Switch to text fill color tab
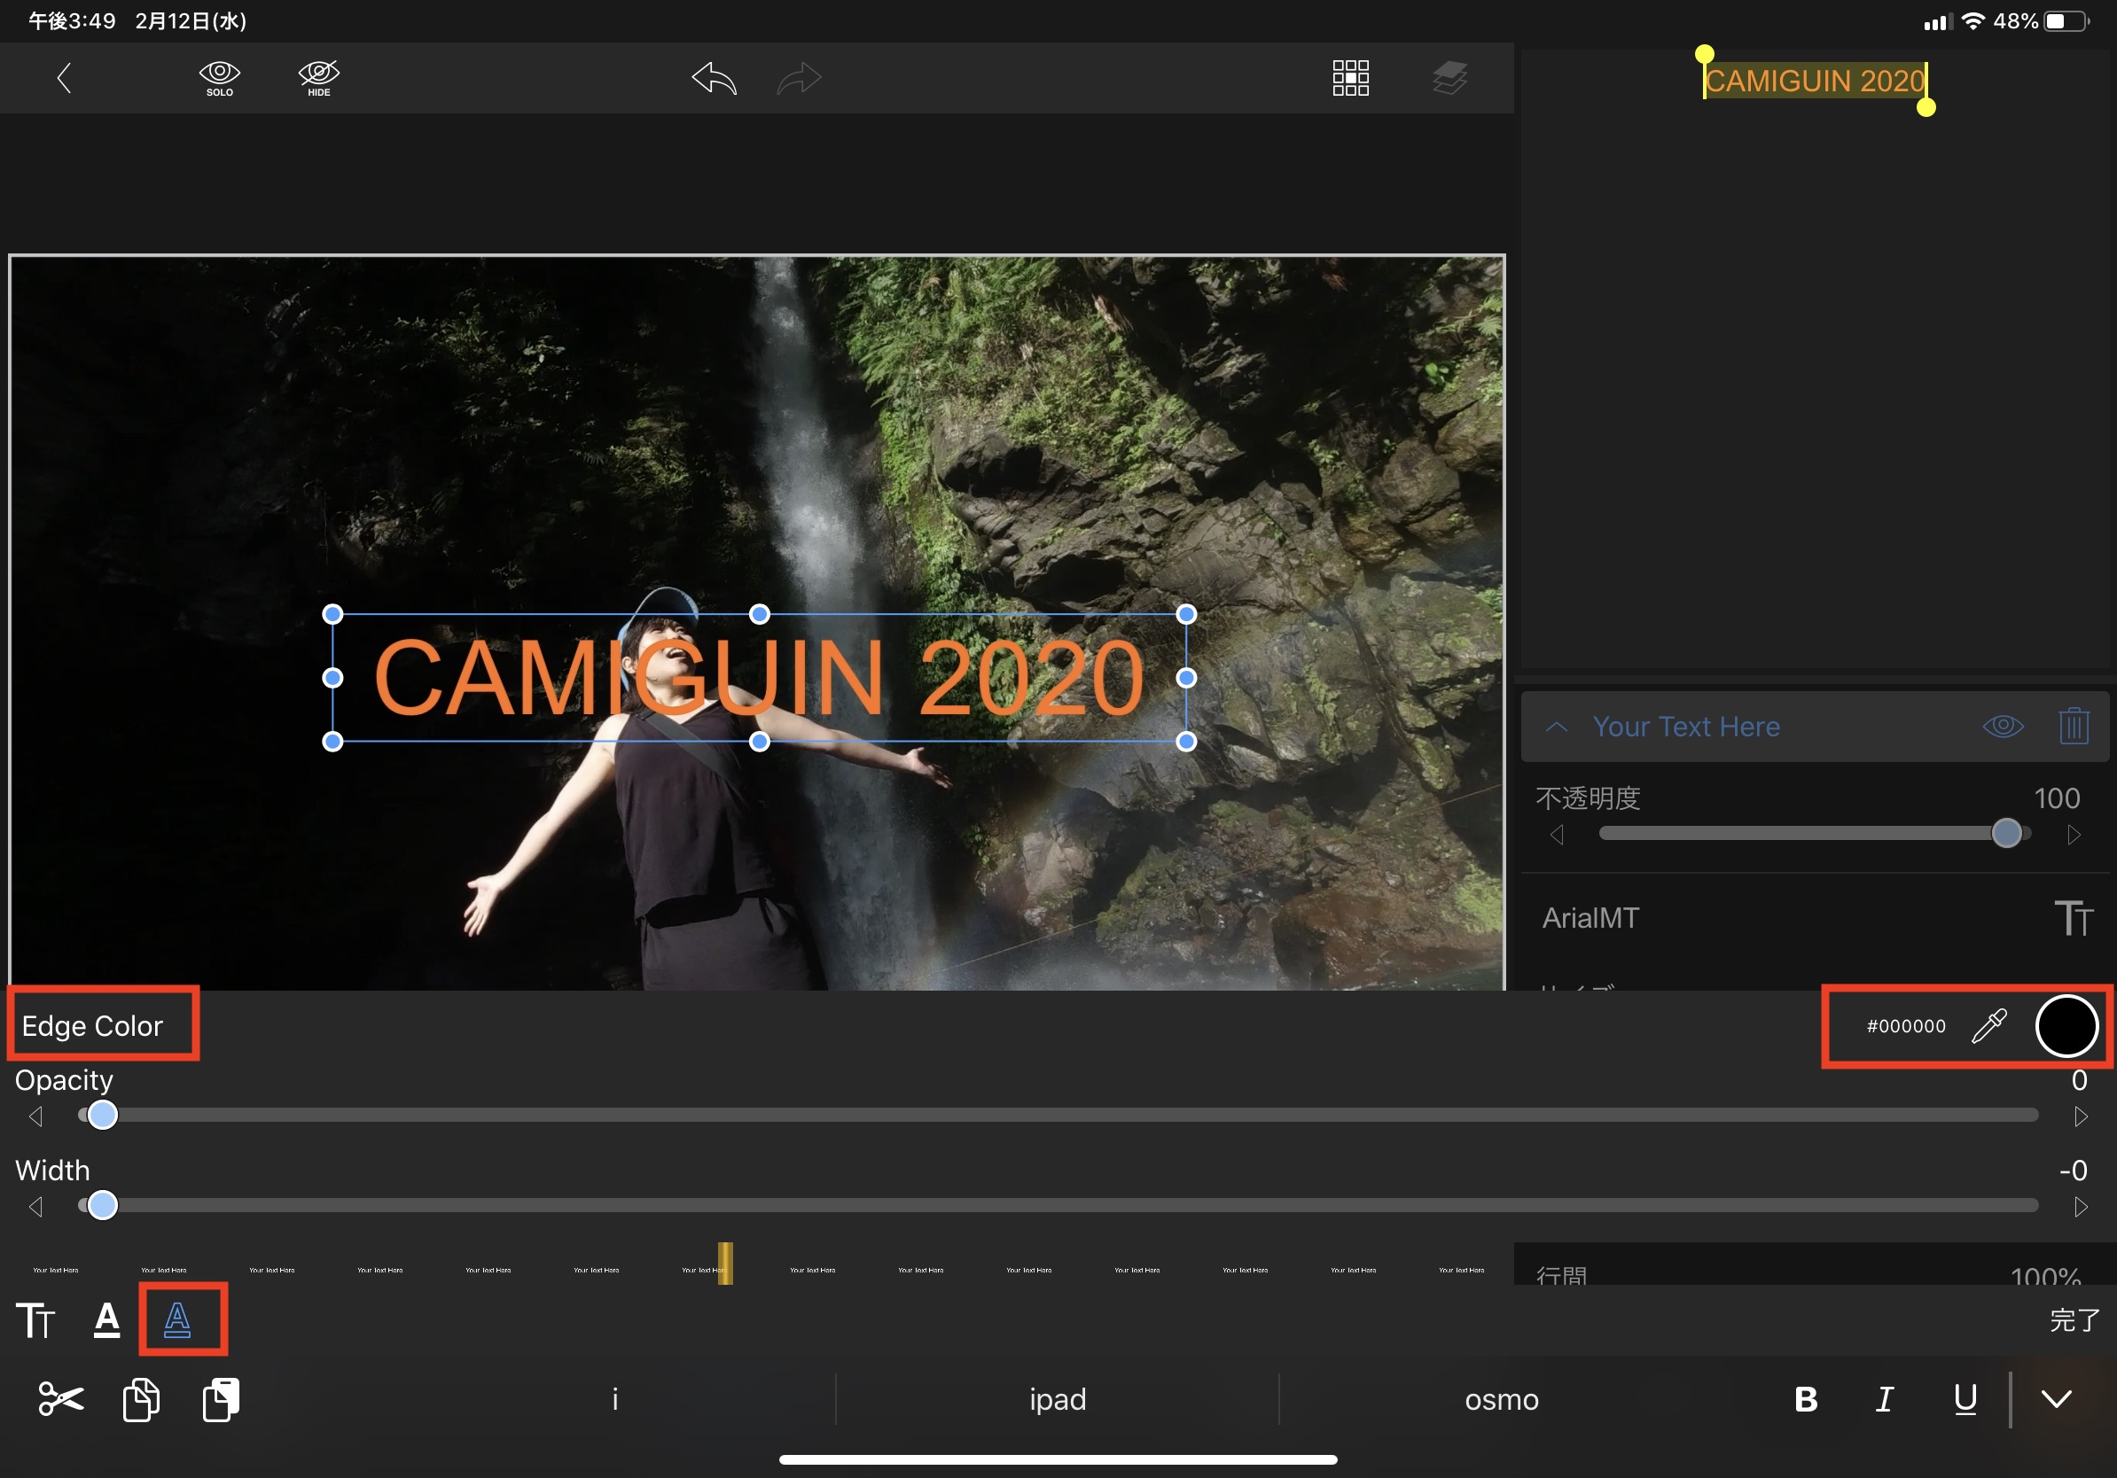Screen dimensions: 2117x1478 107,1319
